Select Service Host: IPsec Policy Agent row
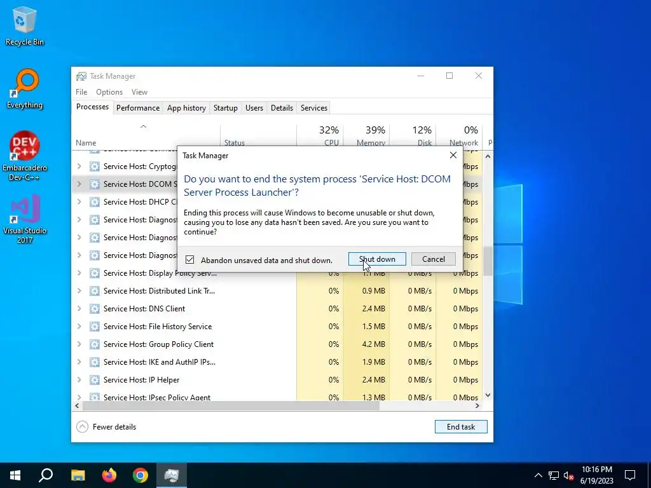 pos(277,396)
